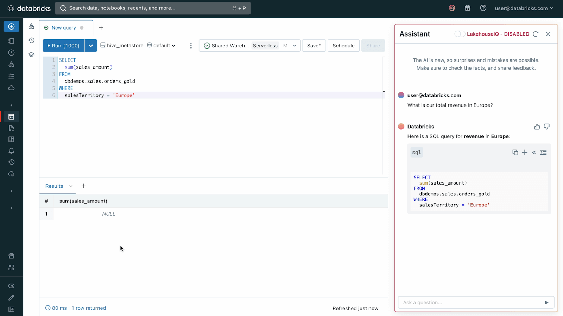The width and height of the screenshot is (563, 316).
Task: Switch to the Results tab
Action: pos(54,186)
